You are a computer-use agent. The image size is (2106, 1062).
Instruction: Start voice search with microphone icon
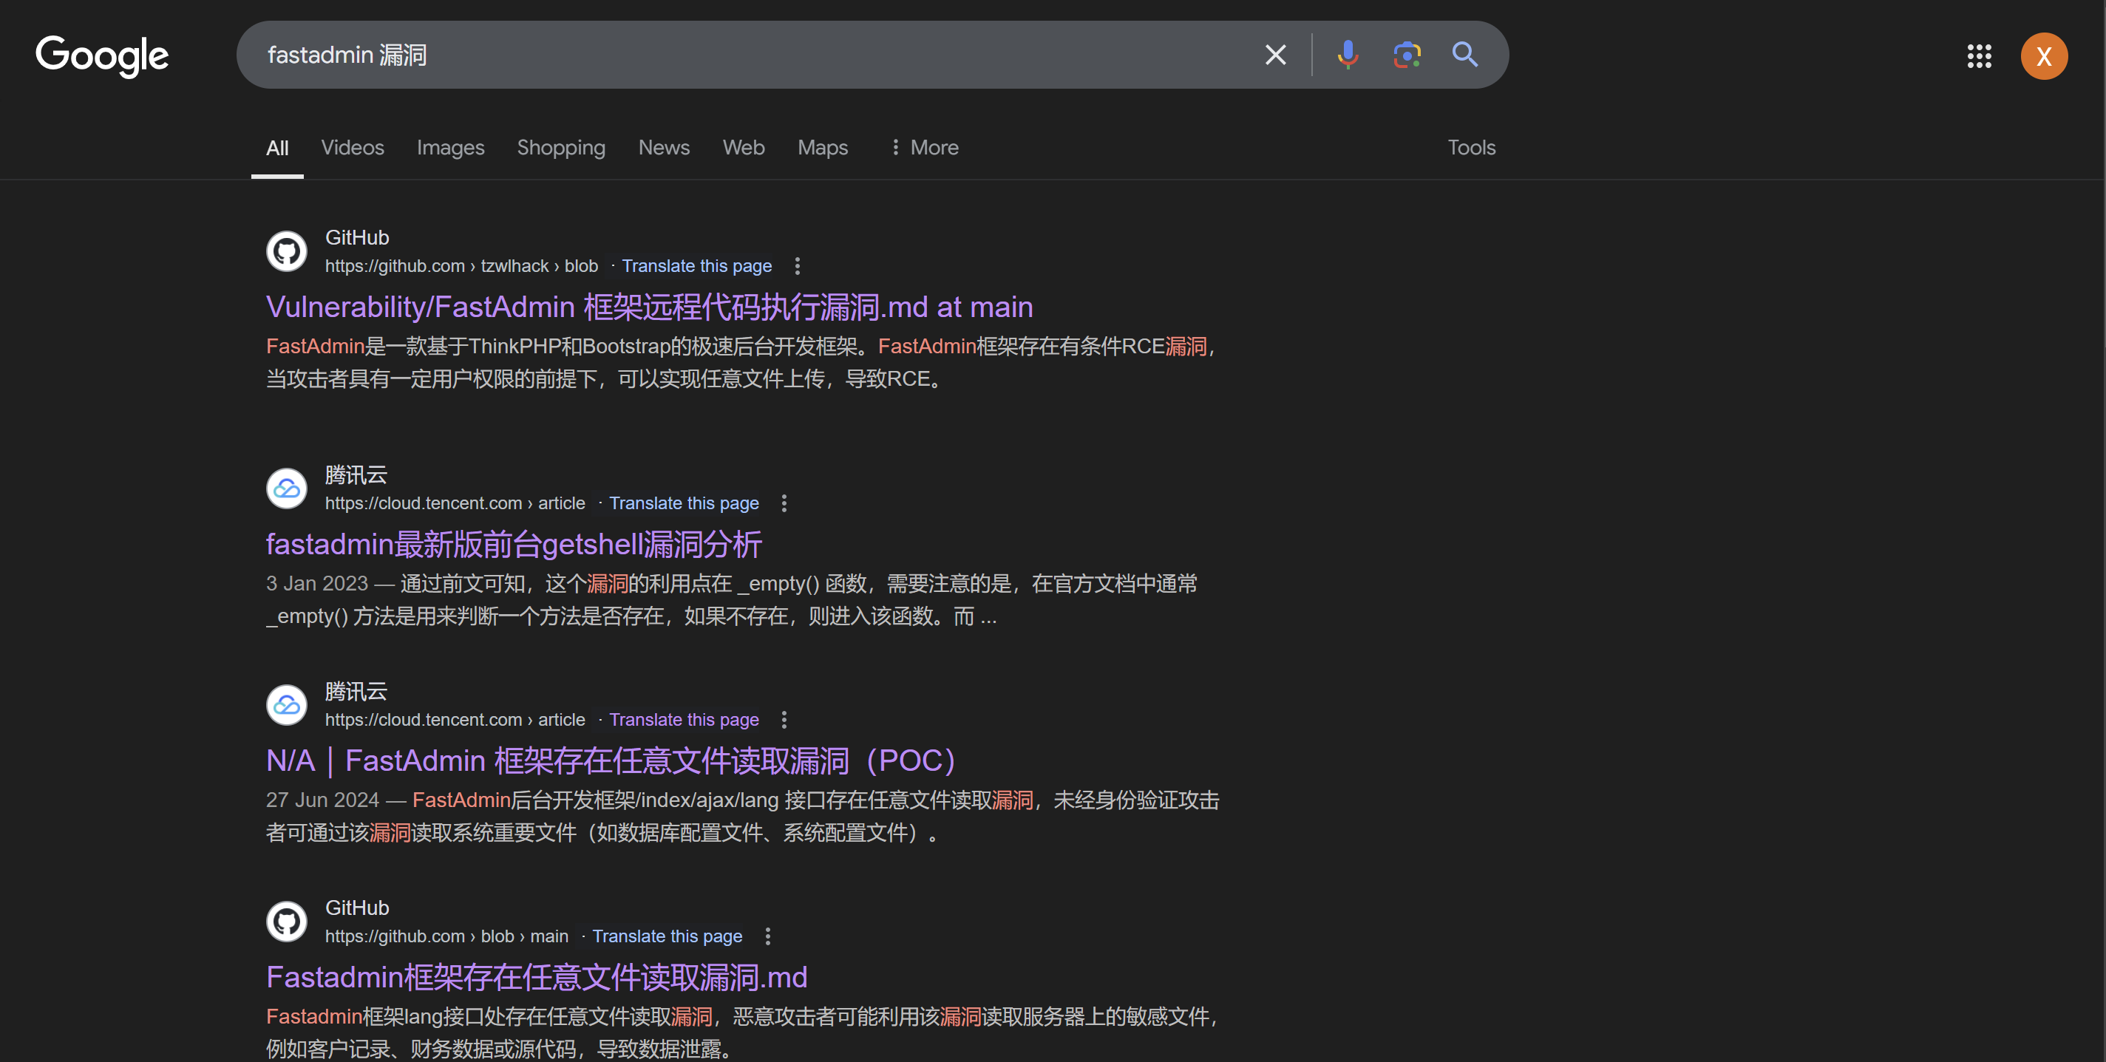[1348, 55]
